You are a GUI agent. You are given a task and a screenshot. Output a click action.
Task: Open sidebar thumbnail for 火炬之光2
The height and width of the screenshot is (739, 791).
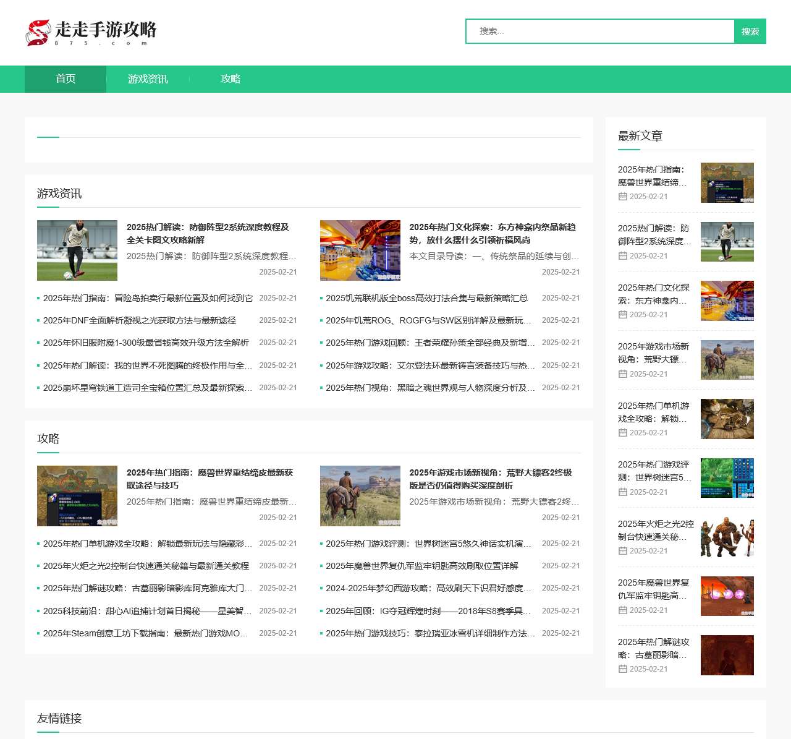(727, 537)
